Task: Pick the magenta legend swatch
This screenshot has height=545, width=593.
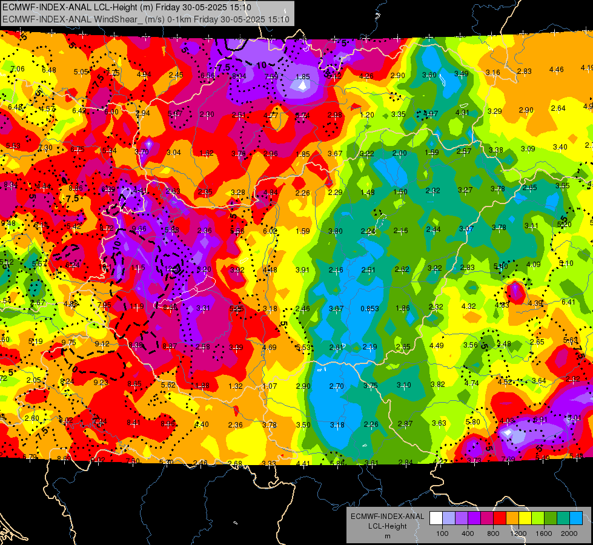Action: coord(487,518)
